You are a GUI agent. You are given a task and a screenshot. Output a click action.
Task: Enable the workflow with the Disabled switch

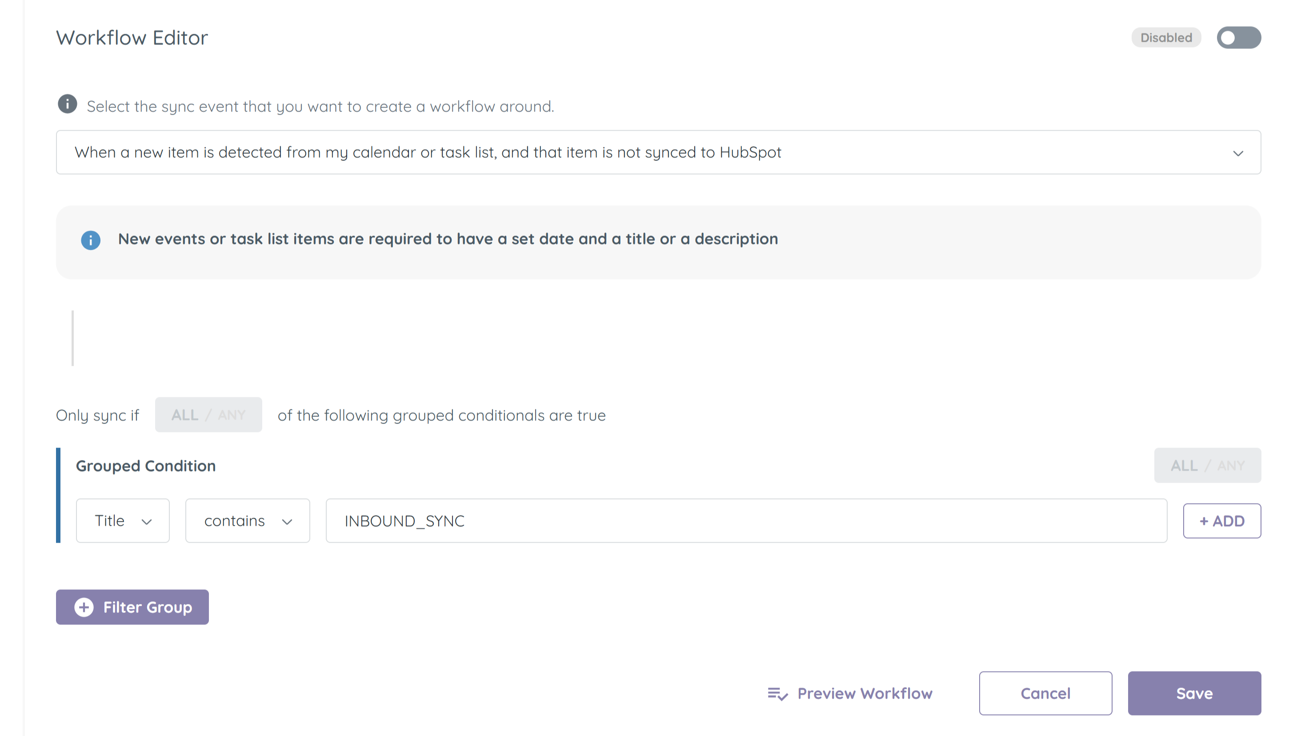[1238, 38]
